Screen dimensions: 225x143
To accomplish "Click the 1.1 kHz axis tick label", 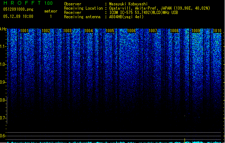I will (3, 46).
